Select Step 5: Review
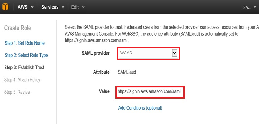Viewport: 259px width, 124px height. [17, 92]
